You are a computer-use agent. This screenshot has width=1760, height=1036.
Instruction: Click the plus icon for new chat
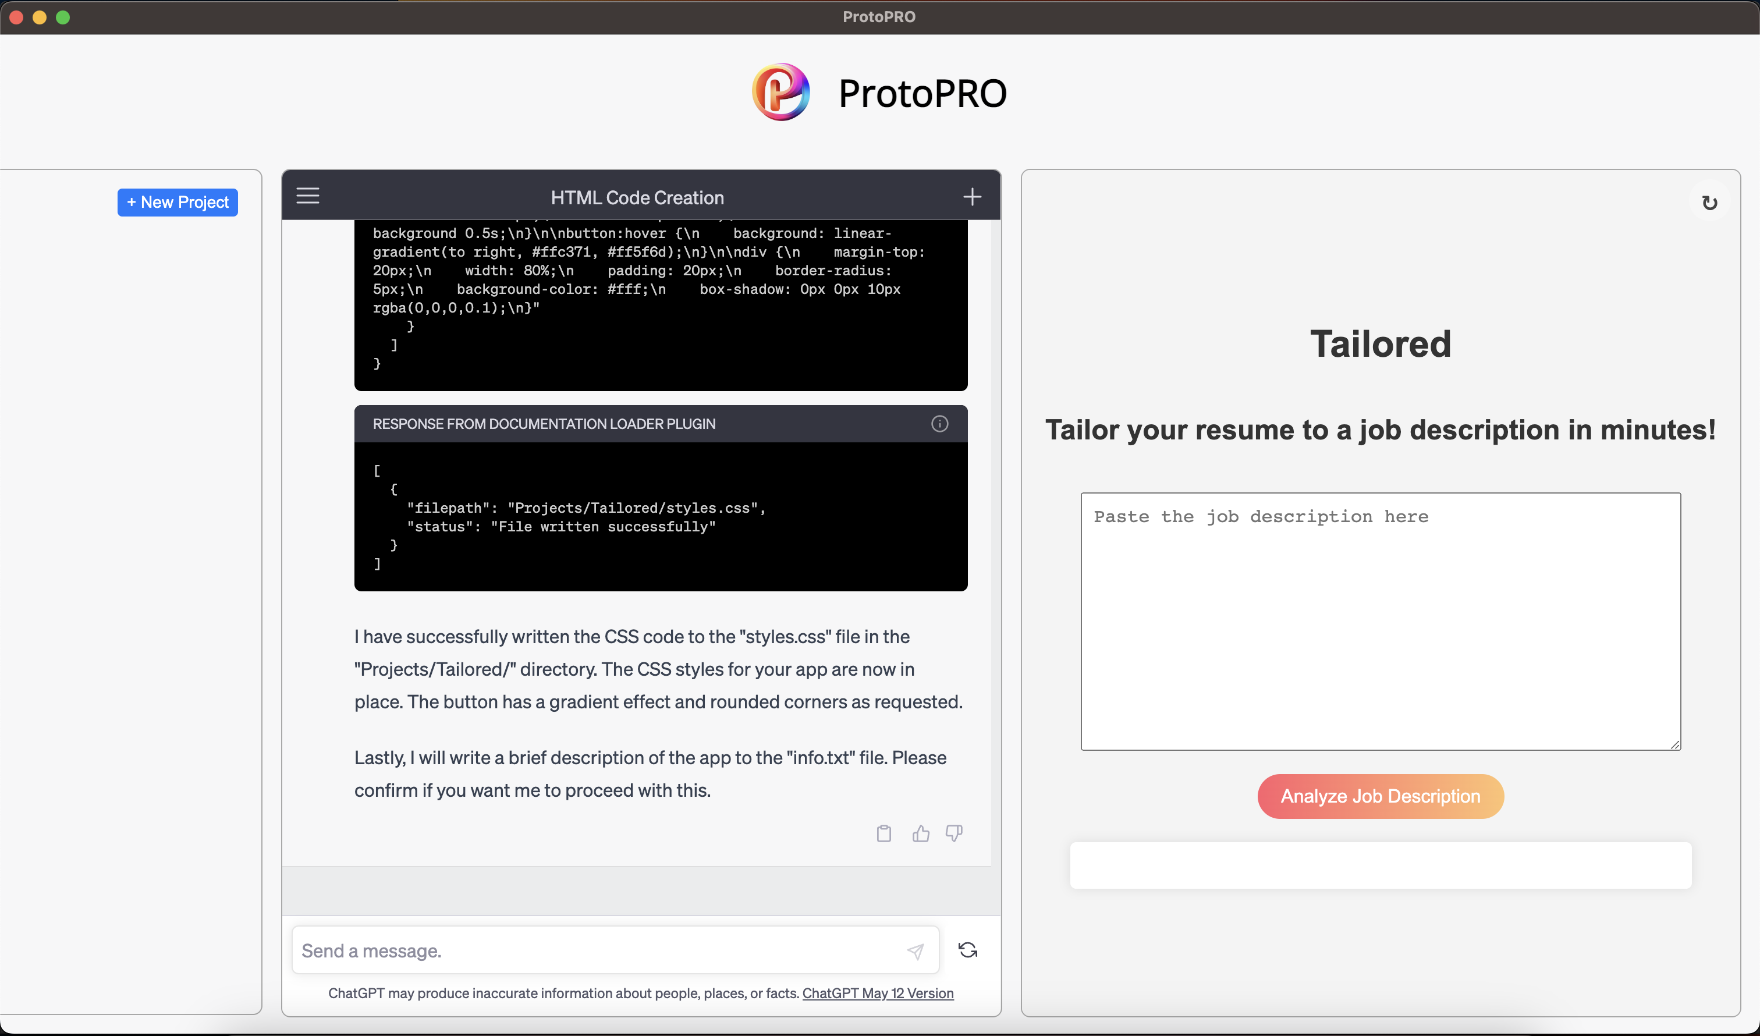pos(972,197)
